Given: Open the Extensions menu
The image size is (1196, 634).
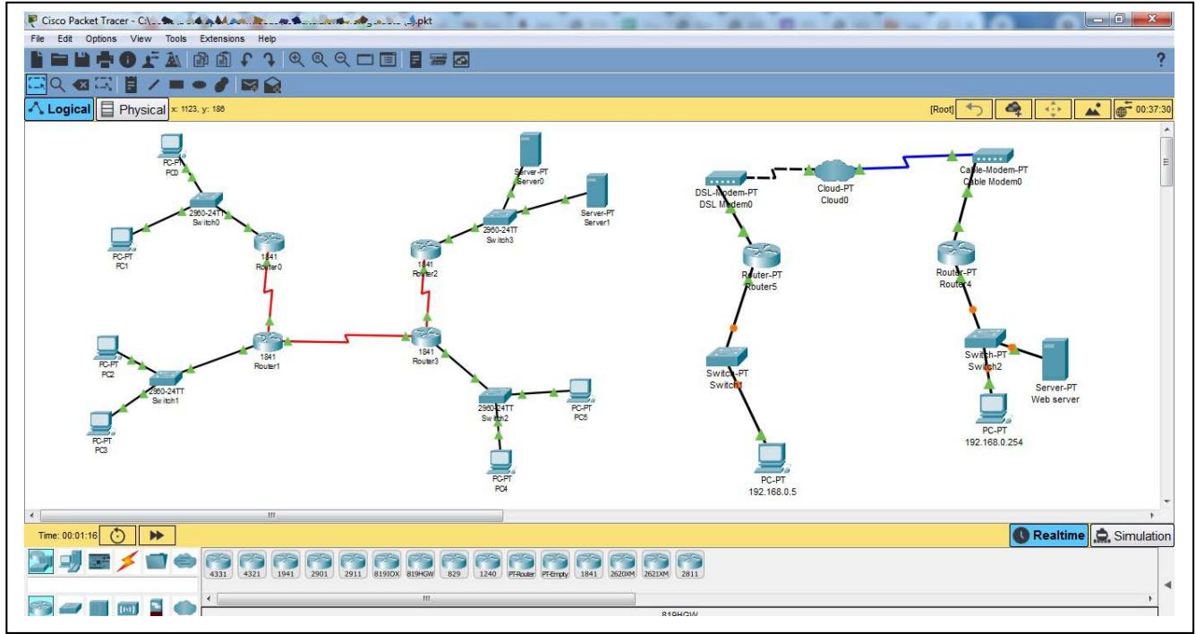Looking at the screenshot, I should pyautogui.click(x=221, y=39).
